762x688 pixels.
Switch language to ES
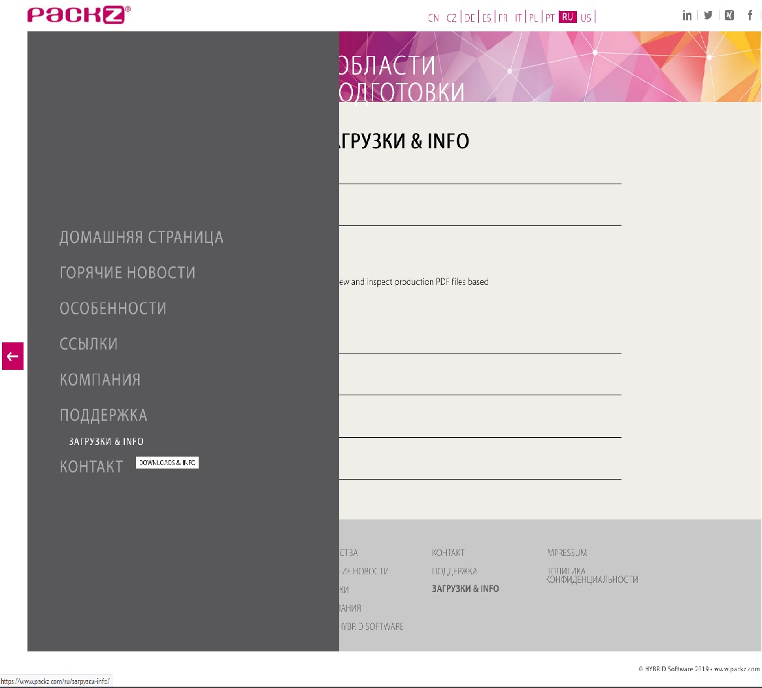[x=486, y=18]
